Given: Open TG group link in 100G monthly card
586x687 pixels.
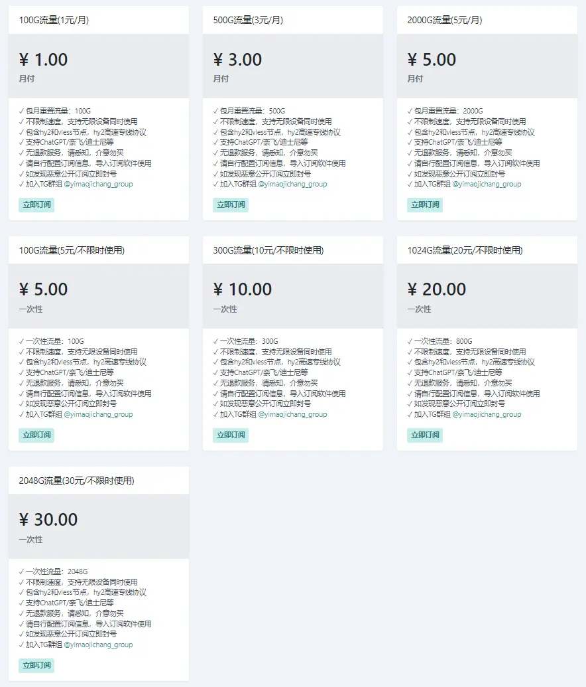Looking at the screenshot, I should 99,184.
